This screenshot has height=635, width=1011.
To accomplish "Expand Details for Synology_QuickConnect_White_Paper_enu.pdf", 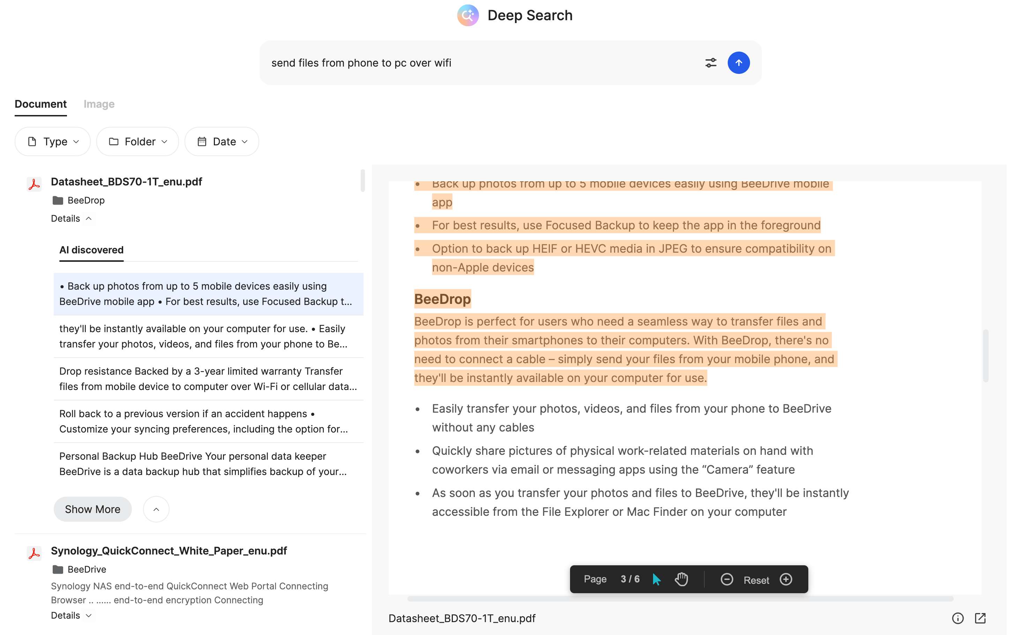I will pos(72,615).
